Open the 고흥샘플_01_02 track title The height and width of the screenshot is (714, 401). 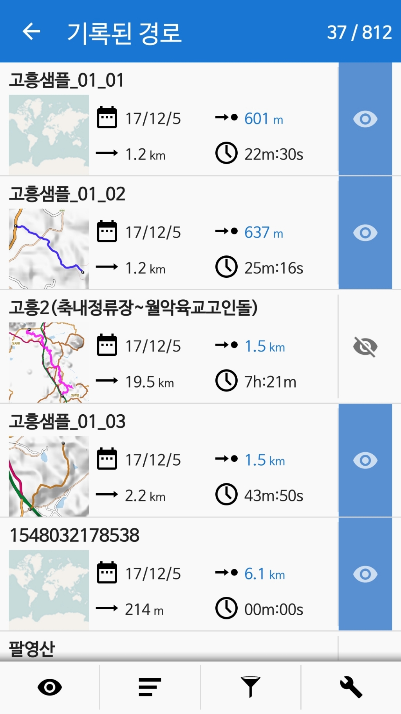67,194
